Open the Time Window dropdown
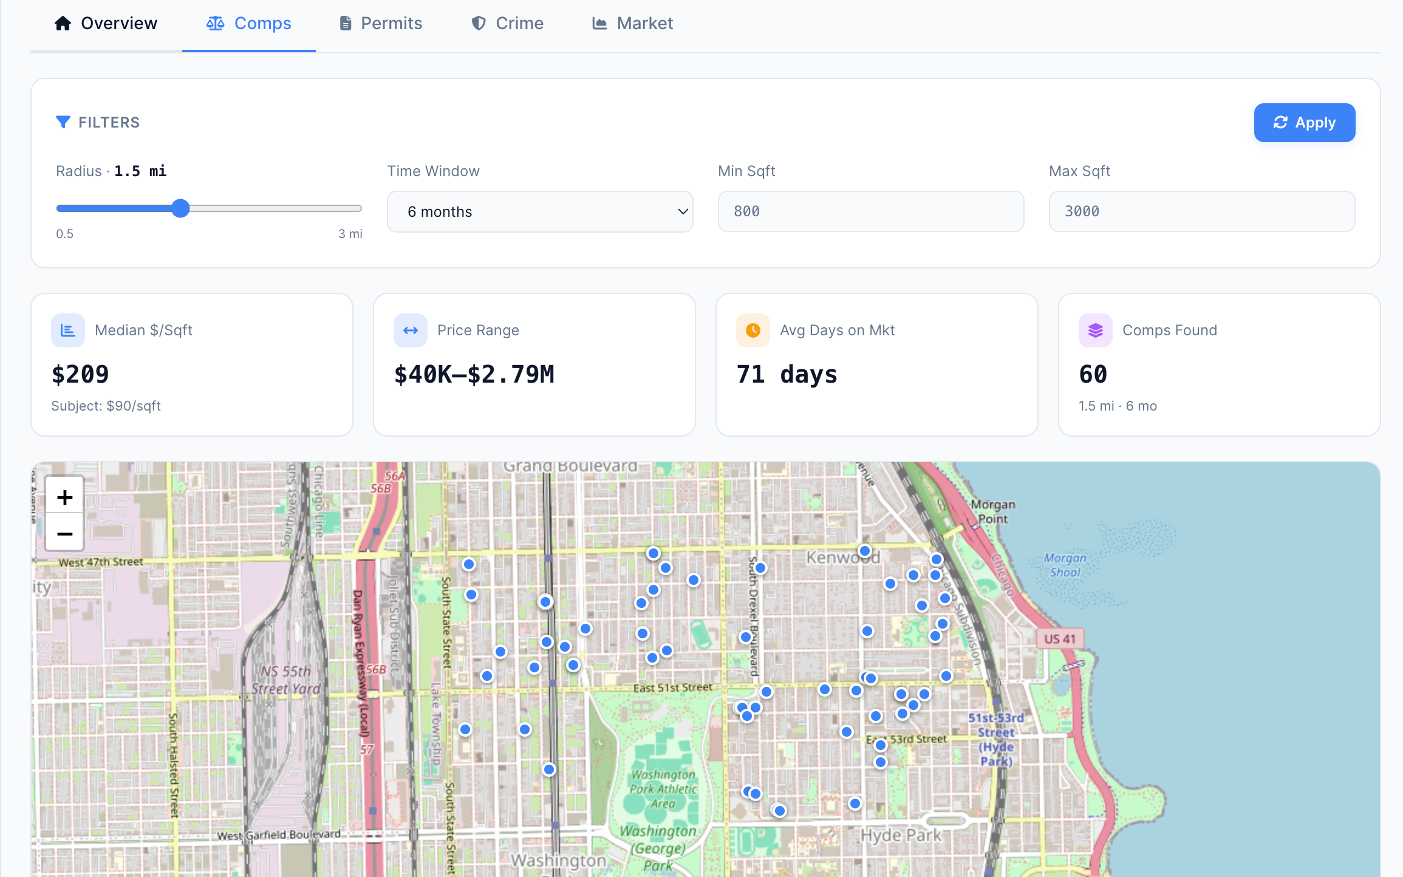This screenshot has height=877, width=1403. [x=540, y=211]
